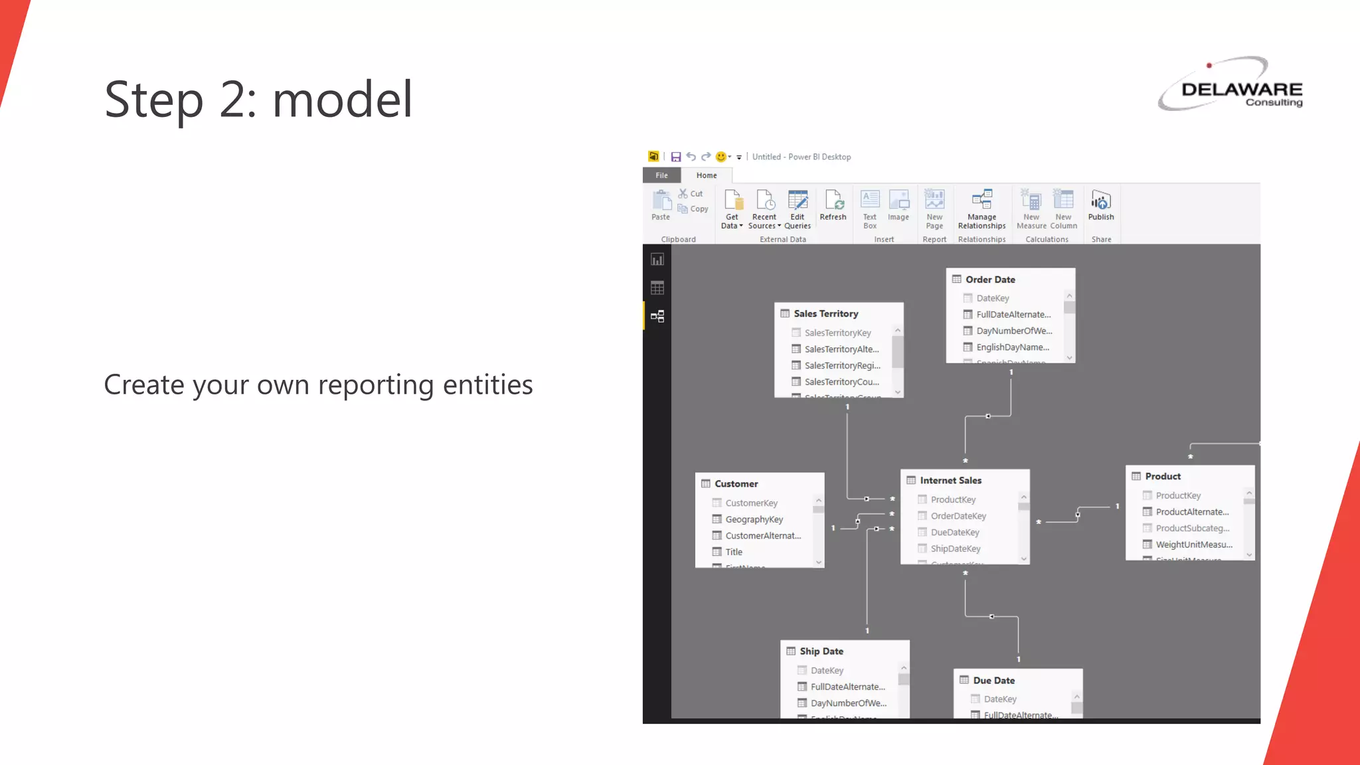Click the Ship Date table header
This screenshot has width=1360, height=765.
point(845,651)
